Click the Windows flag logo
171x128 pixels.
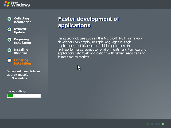7,4
